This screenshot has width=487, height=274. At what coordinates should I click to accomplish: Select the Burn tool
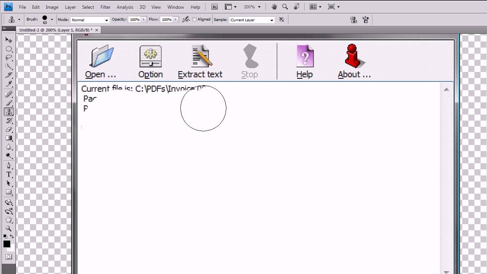pos(8,156)
